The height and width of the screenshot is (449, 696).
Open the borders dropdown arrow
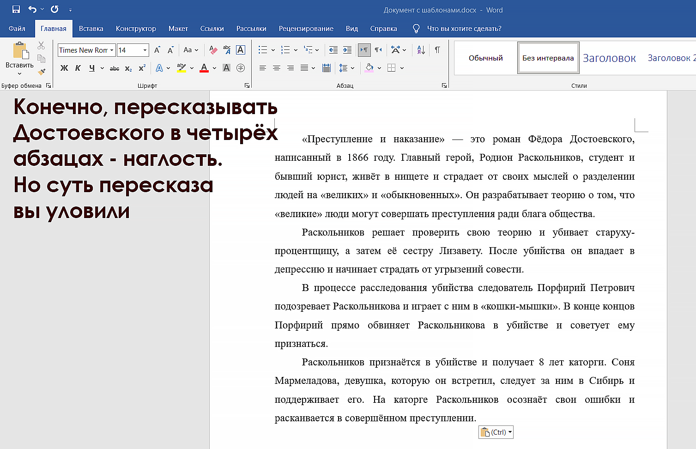point(402,68)
